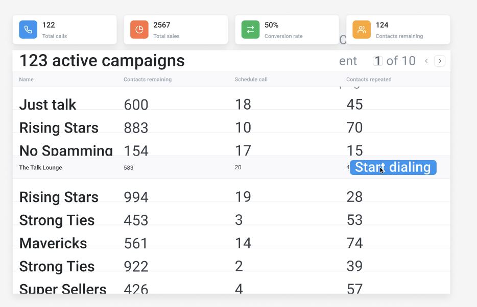Image resolution: width=477 pixels, height=307 pixels.
Task: Click the Total sales 2567 card
Action: coord(176,30)
